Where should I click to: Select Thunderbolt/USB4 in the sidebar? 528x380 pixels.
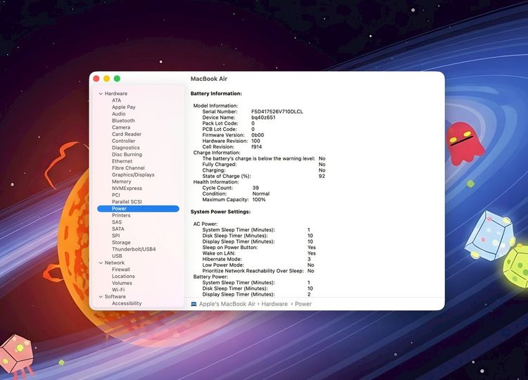pyautogui.click(x=134, y=249)
